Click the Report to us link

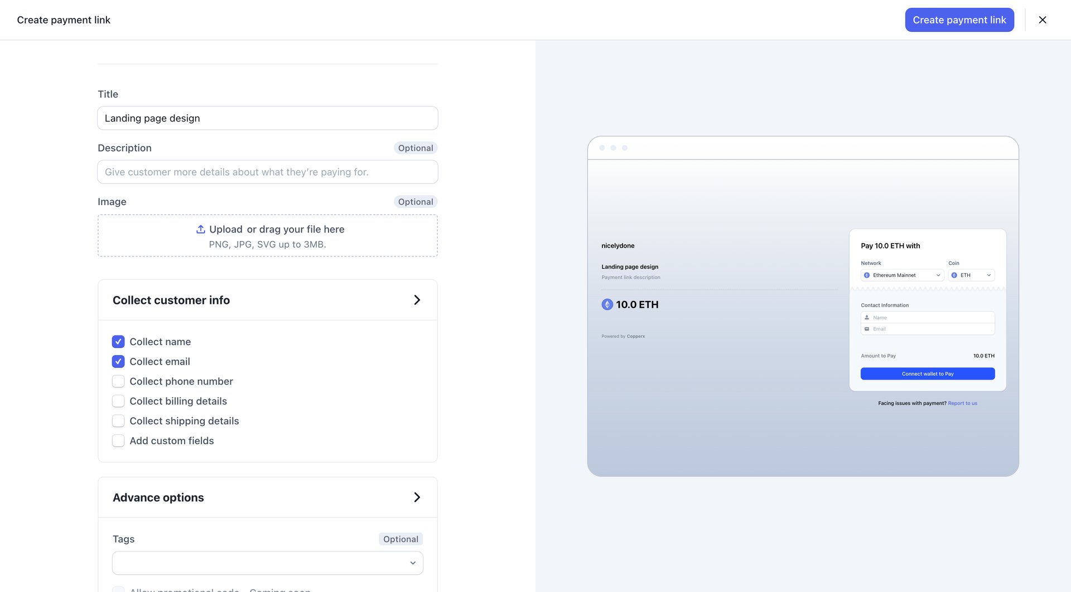click(x=963, y=402)
